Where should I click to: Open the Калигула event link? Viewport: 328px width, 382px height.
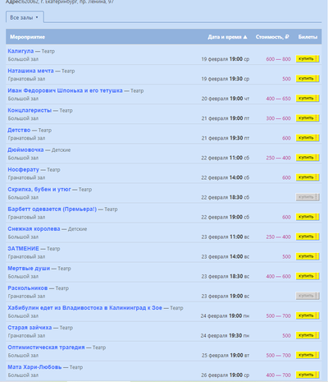click(x=20, y=51)
